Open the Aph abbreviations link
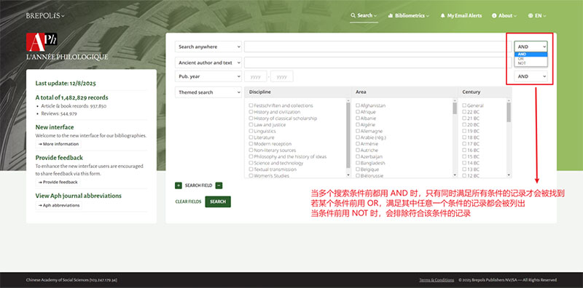Screen dimensions: 583x288 point(59,205)
